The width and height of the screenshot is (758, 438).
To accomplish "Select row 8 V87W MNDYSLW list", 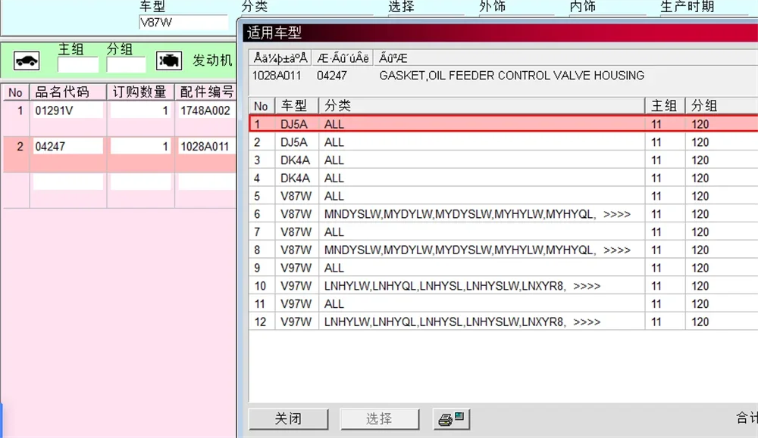I will tap(503, 250).
